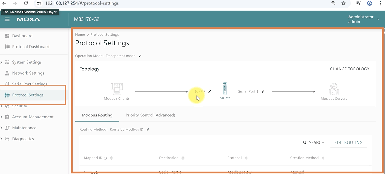The image size is (385, 174).
Task: Click the MGate device icon
Action: pyautogui.click(x=225, y=89)
